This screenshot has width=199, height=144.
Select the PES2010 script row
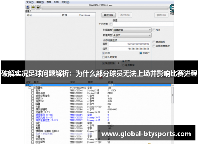click(x=98, y=85)
